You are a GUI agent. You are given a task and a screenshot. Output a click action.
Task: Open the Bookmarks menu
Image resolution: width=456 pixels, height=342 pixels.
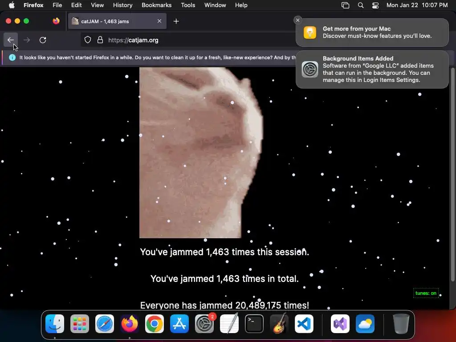point(156,5)
